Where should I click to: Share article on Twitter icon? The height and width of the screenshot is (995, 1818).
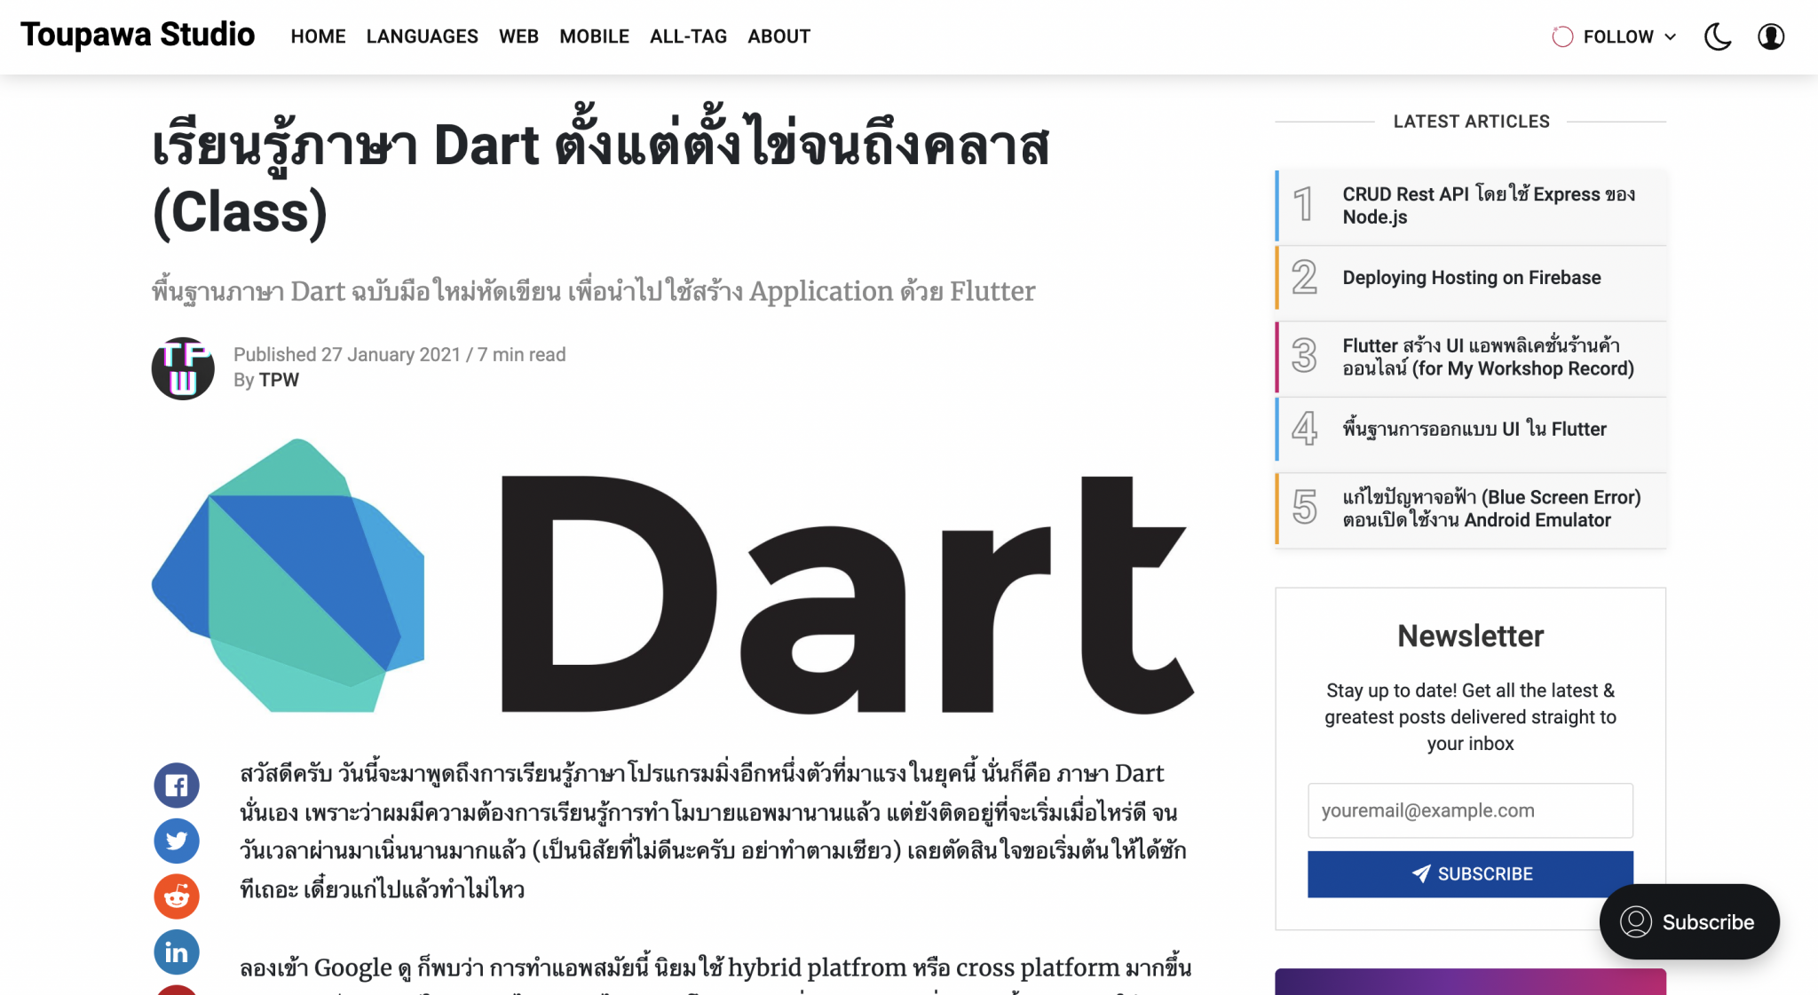177,841
